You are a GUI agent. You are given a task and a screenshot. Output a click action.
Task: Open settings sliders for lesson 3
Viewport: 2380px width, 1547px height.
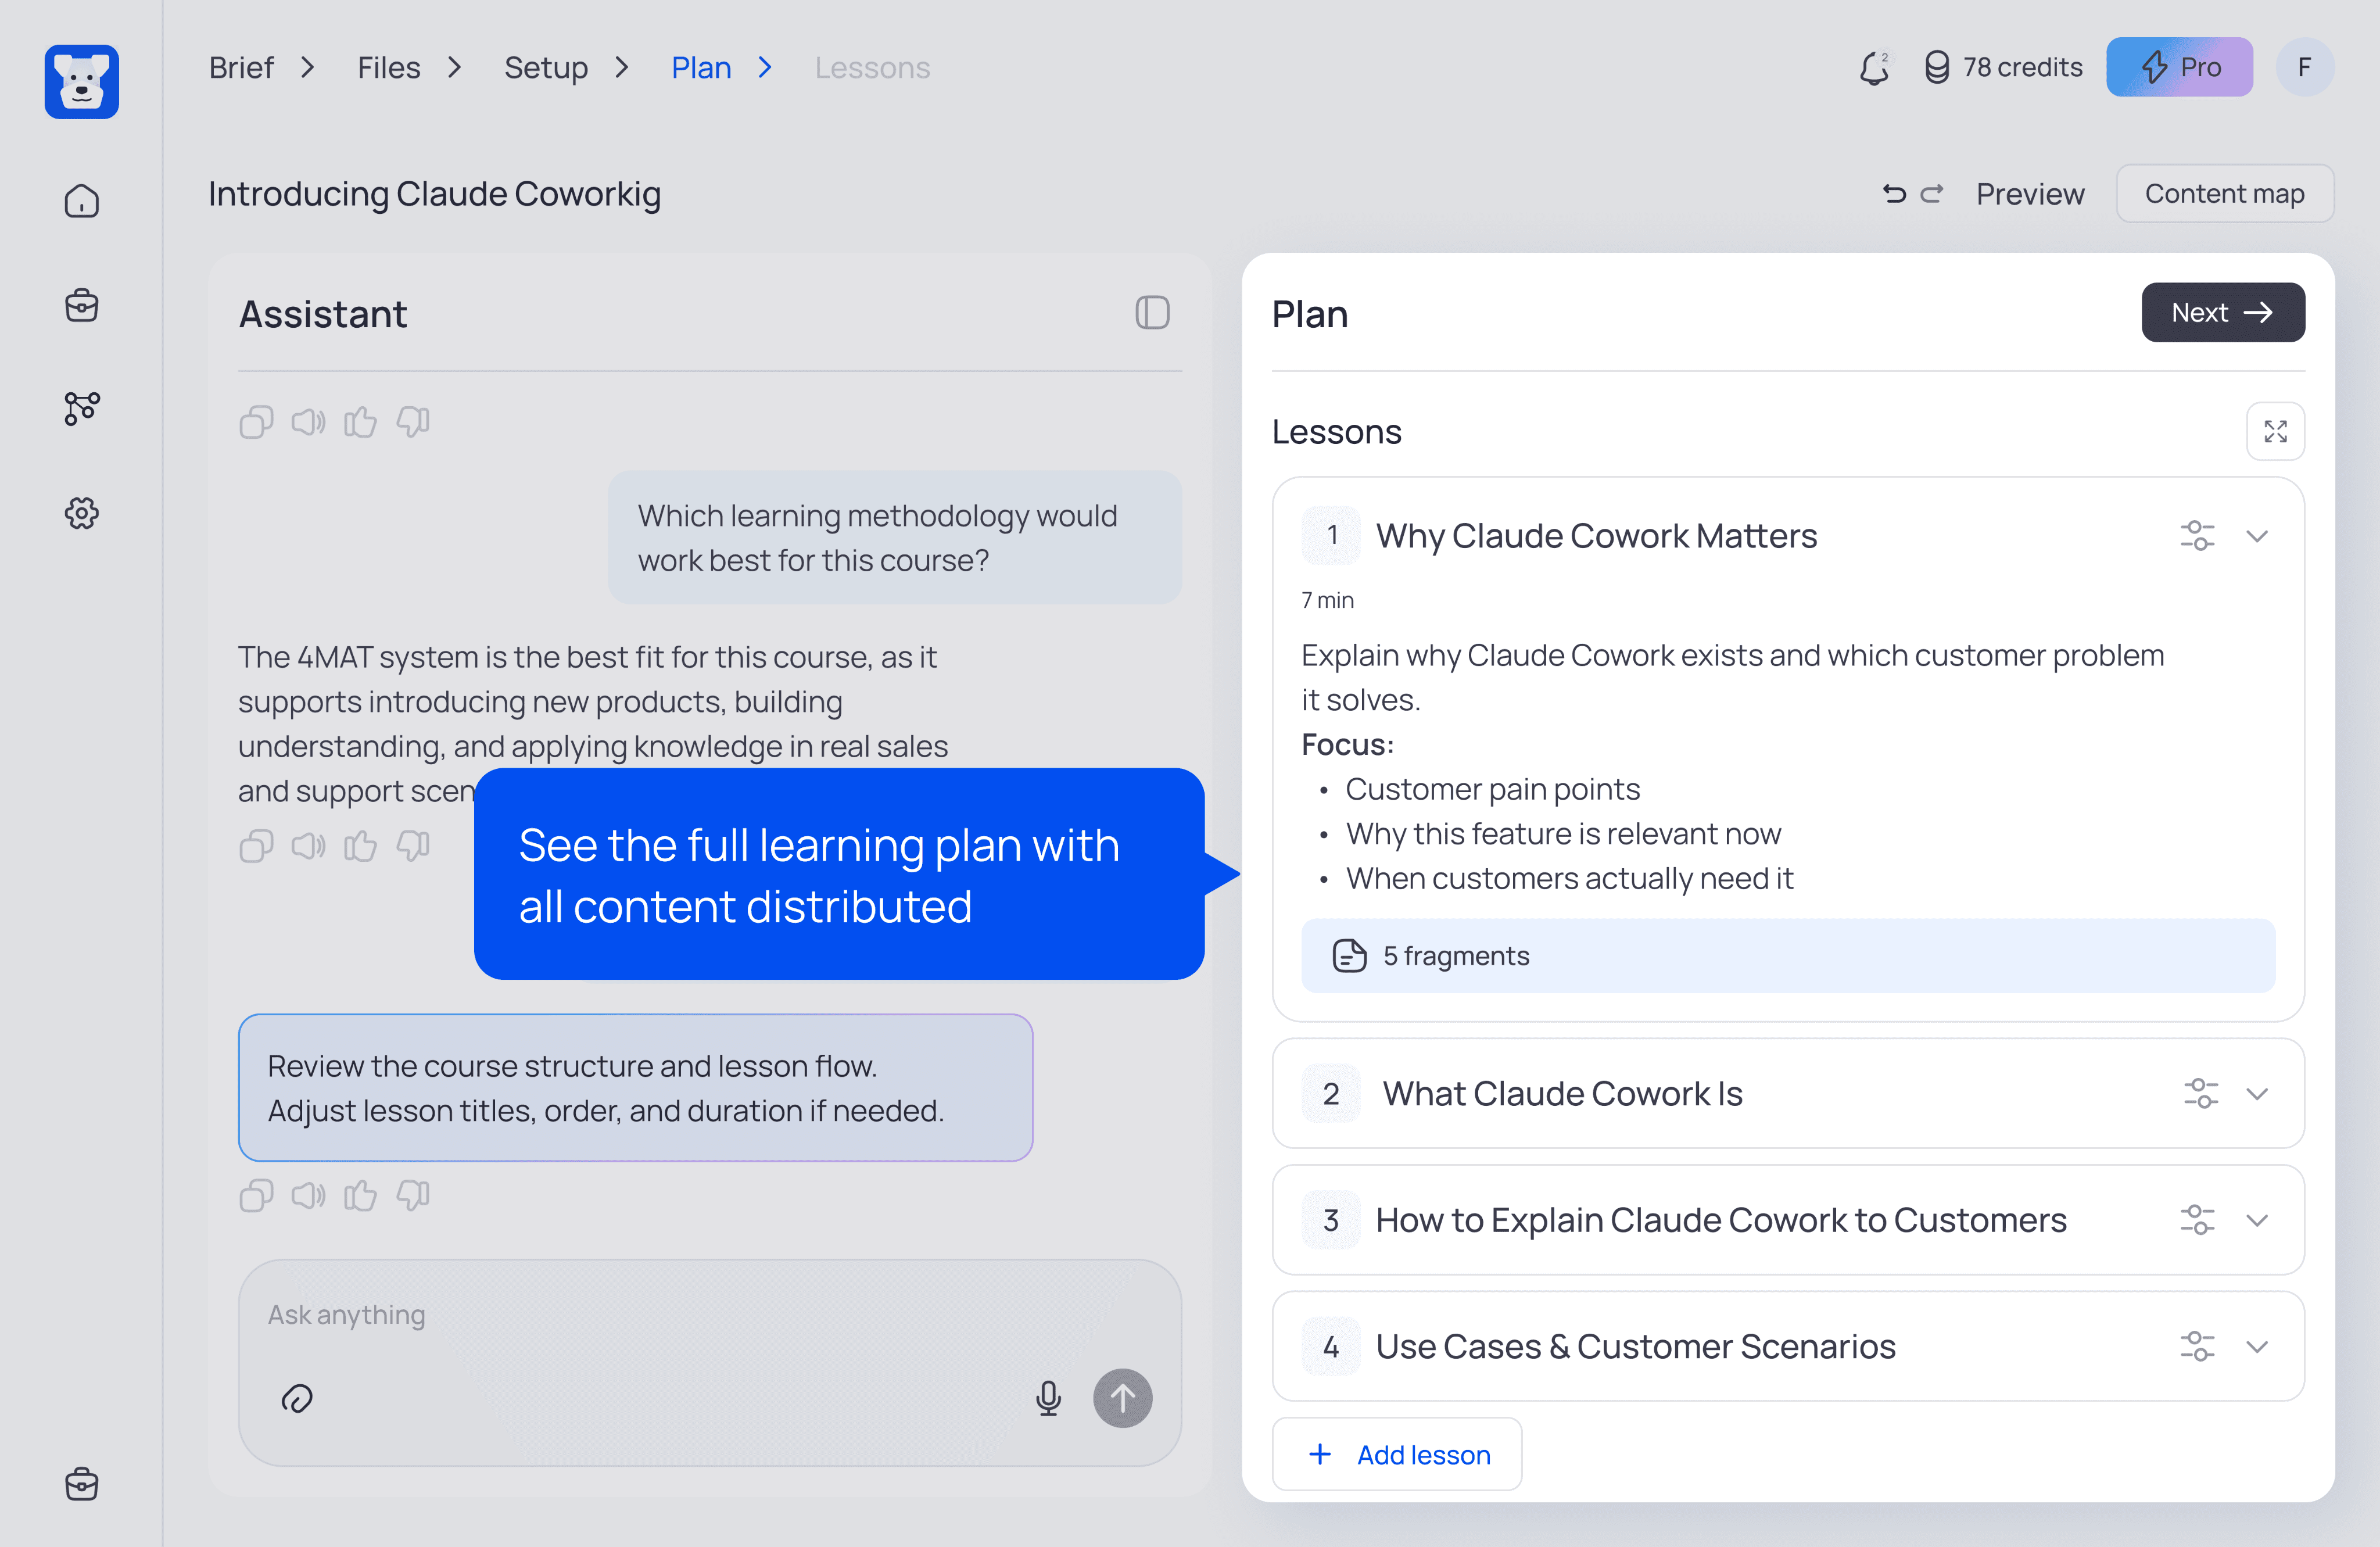(x=2197, y=1220)
